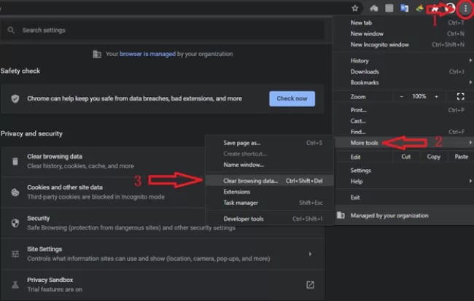This screenshot has width=474, height=301.
Task: Click the sliders icon beside Site Settings
Action: (x=15, y=254)
